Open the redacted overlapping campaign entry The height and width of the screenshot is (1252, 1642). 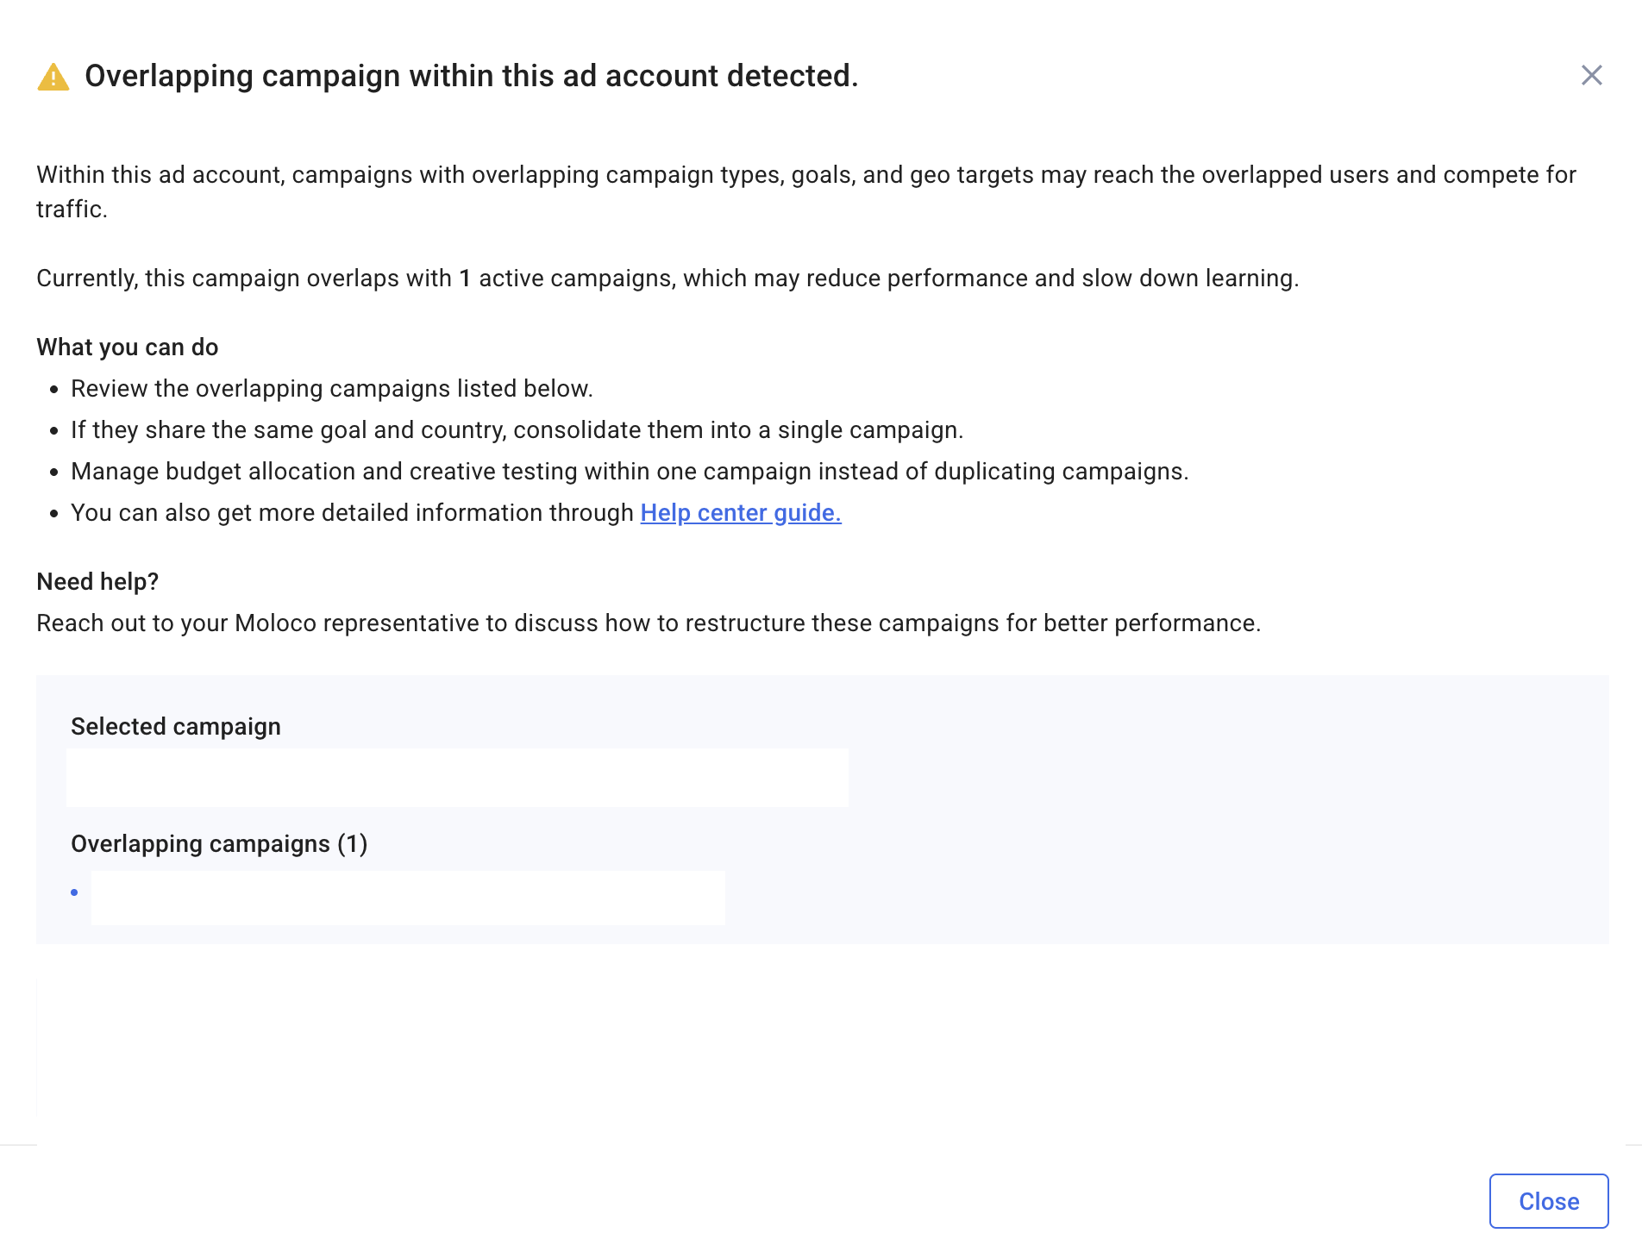(408, 898)
